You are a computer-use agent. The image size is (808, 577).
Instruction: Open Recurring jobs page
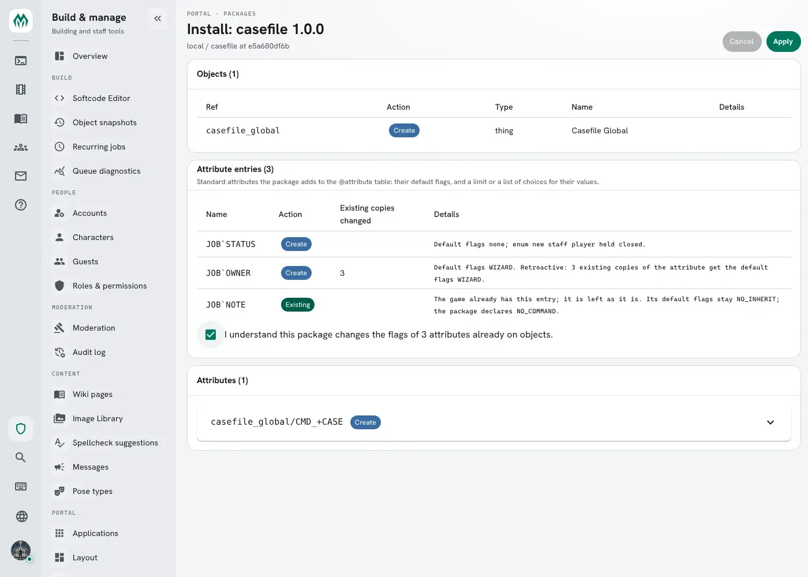point(109,147)
